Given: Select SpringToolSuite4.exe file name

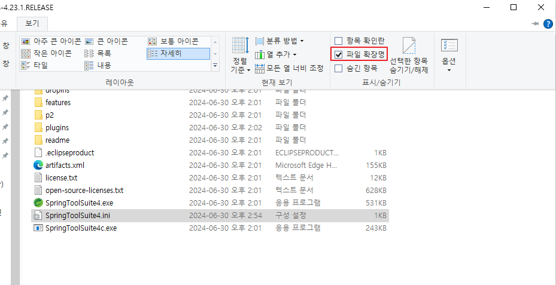Looking at the screenshot, I should (80, 203).
